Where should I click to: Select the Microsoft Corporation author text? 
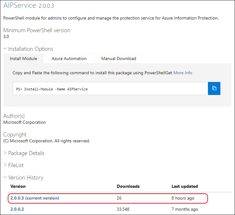click(x=25, y=122)
